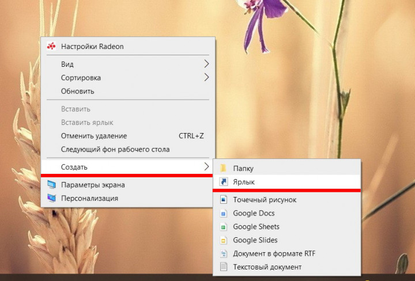Click the yellow folder icon for Папку
This screenshot has width=415, height=281.
[224, 168]
